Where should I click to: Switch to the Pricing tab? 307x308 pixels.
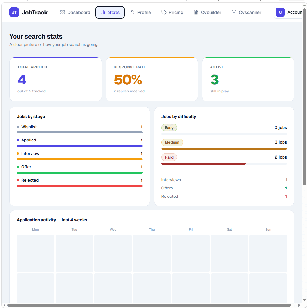172,12
